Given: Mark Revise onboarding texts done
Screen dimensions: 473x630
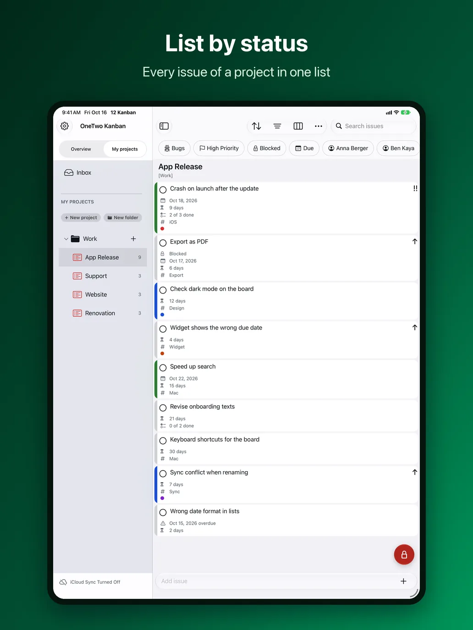Looking at the screenshot, I should [163, 407].
